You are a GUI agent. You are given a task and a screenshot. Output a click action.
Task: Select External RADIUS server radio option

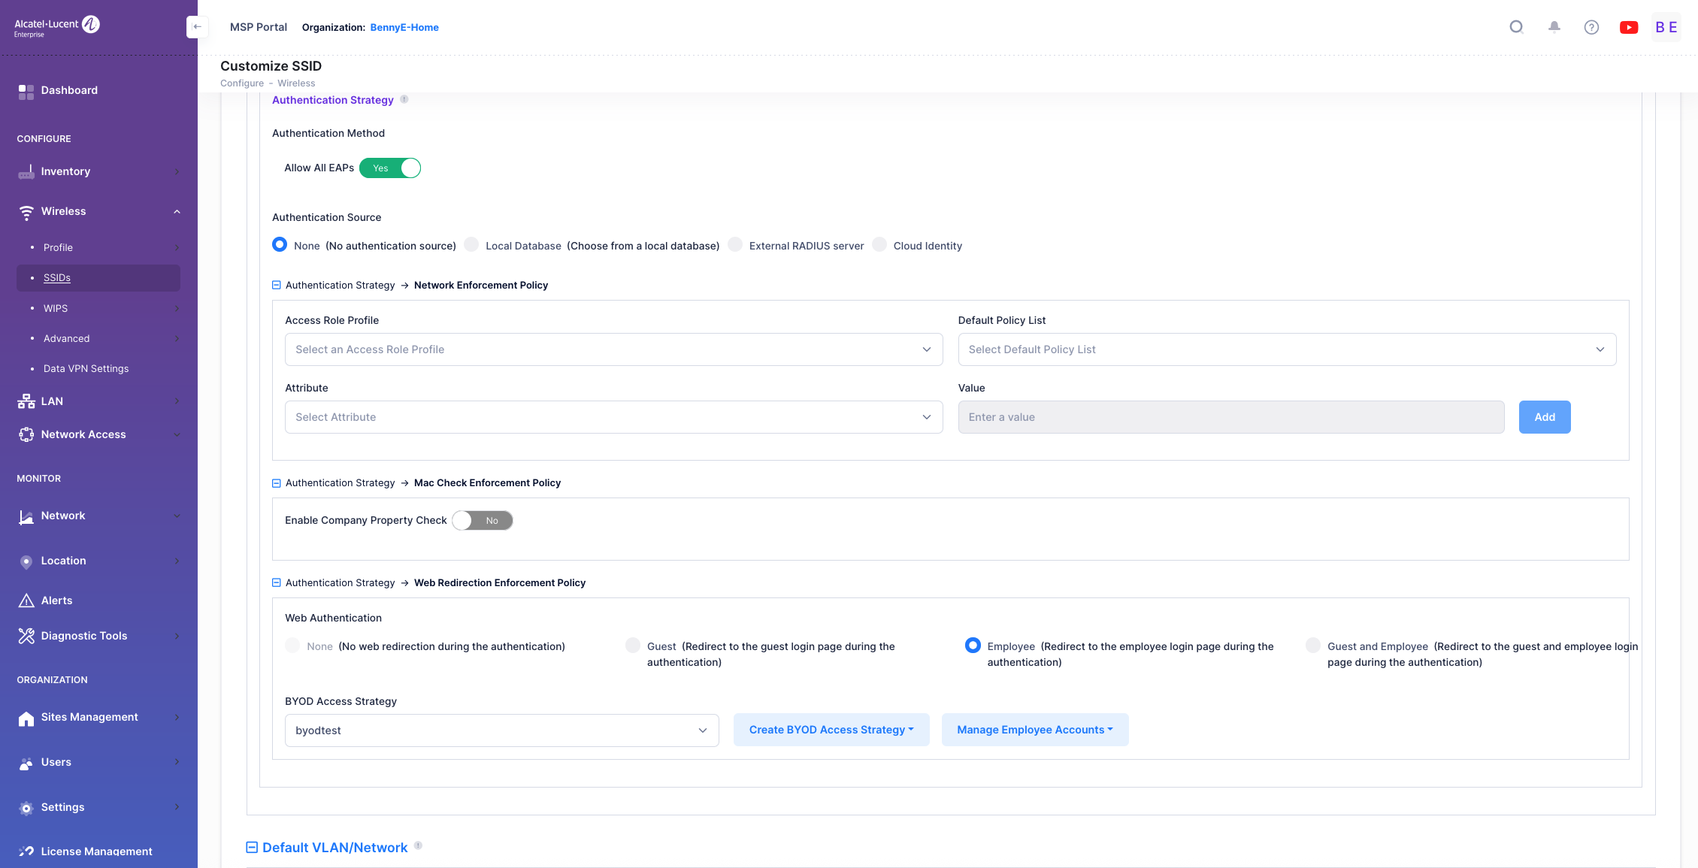tap(736, 245)
